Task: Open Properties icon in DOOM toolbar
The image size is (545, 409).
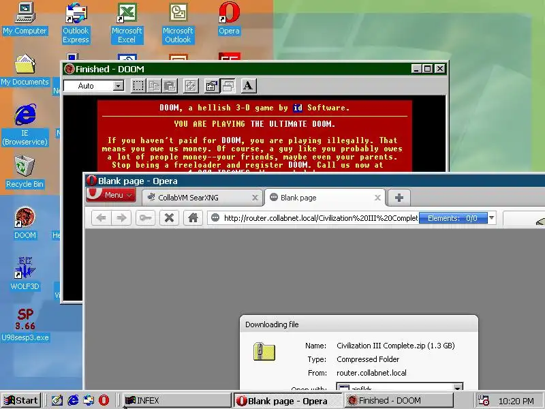Action: 212,86
